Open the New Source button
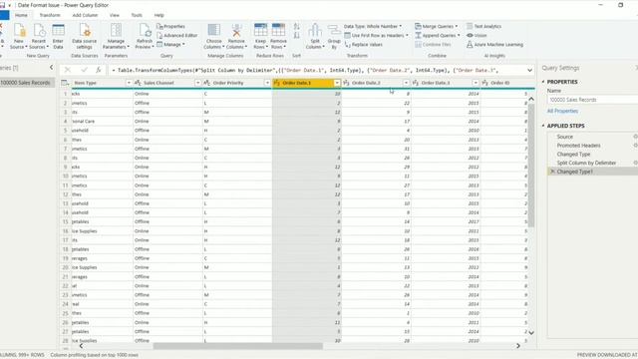 point(19,36)
